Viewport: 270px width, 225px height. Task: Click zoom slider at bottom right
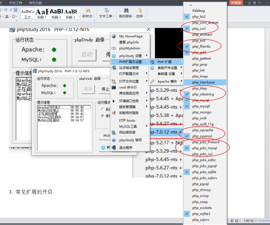[264, 221]
